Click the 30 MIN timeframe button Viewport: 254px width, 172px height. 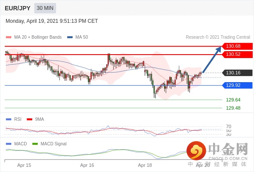(x=45, y=8)
